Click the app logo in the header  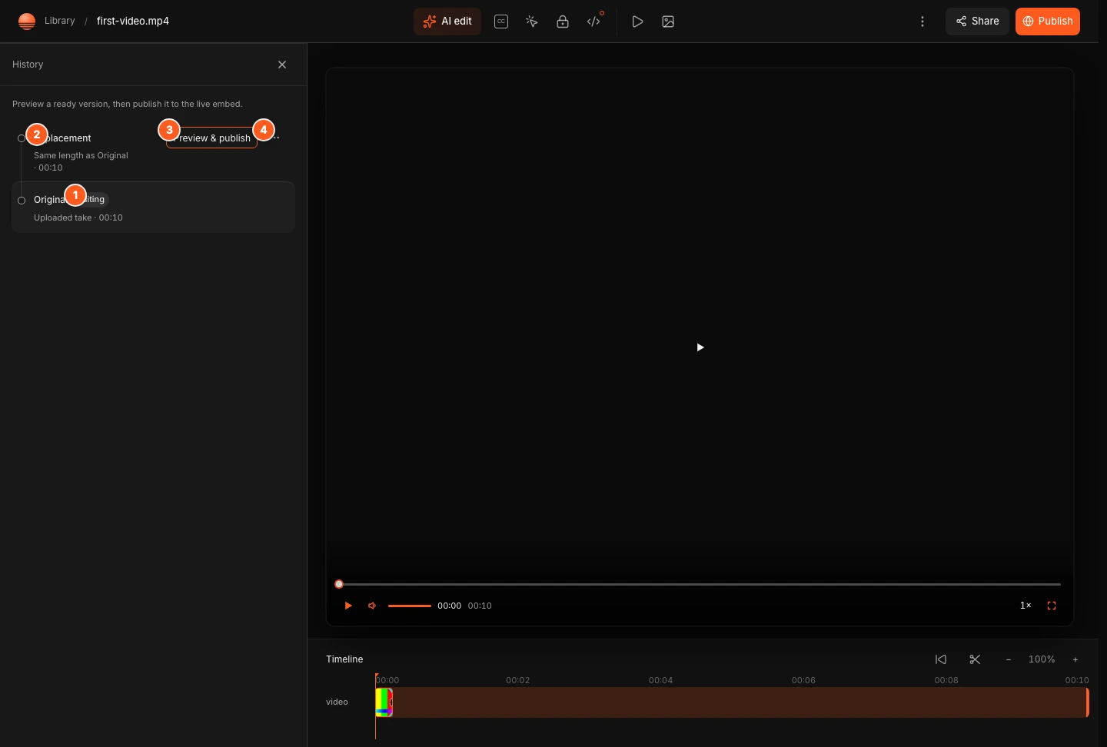click(27, 22)
